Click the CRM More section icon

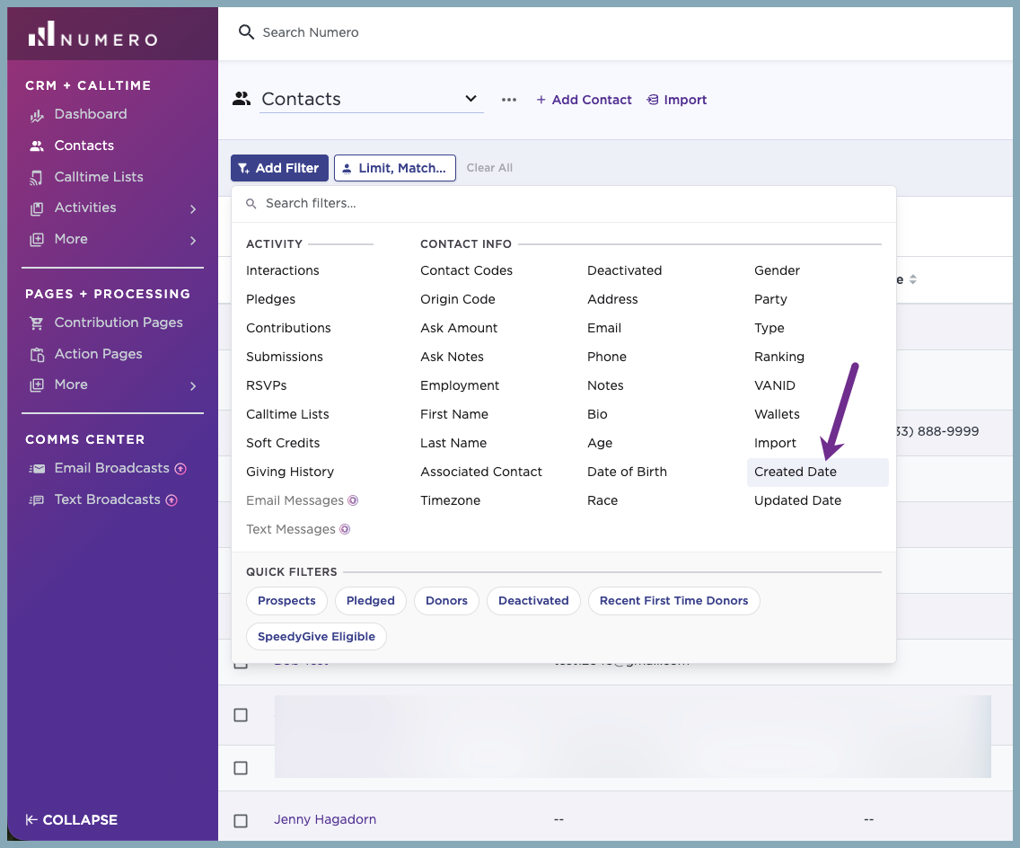click(37, 240)
